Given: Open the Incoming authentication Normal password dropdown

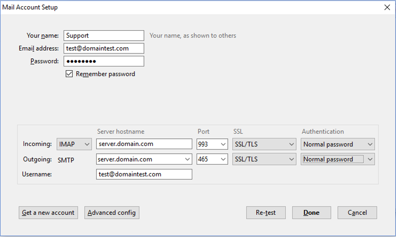Looking at the screenshot, I should (338, 144).
